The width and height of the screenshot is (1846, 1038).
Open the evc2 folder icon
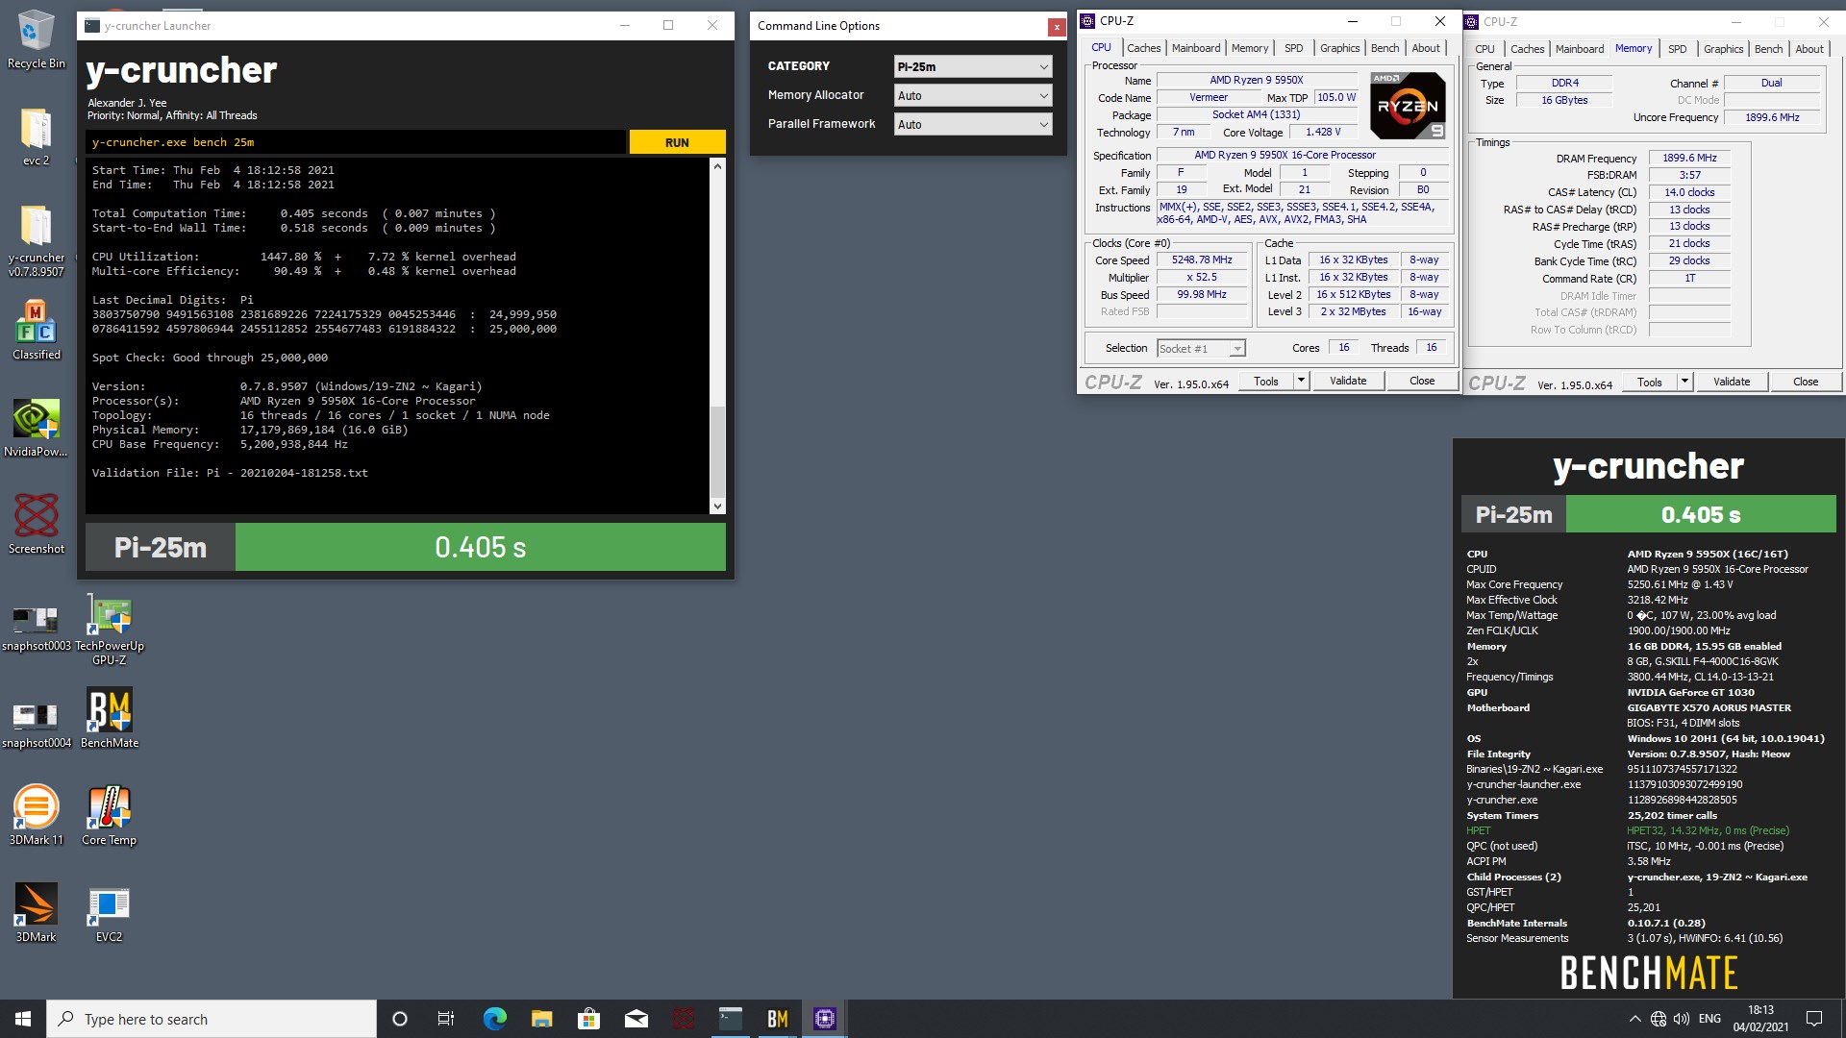point(36,137)
